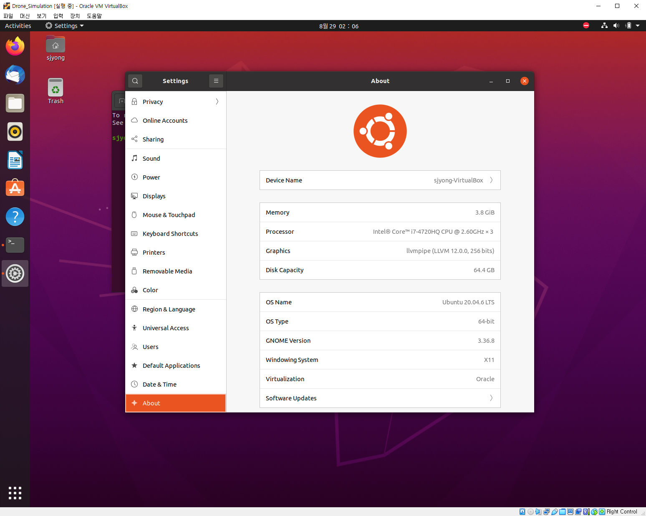
Task: Click the Right Control host key indicator
Action: click(x=622, y=511)
